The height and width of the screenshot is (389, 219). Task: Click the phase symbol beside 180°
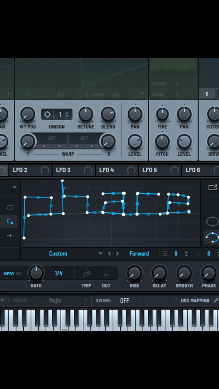(47, 95)
